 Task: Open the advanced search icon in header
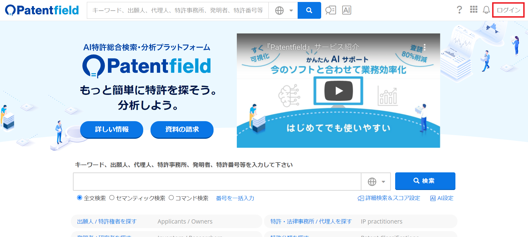(x=331, y=10)
